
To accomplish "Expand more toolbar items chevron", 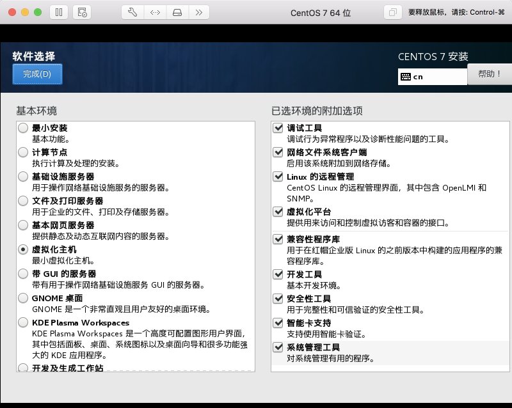I will pyautogui.click(x=198, y=12).
